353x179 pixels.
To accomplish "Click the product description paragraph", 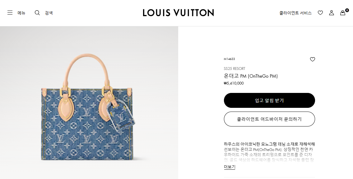I will pyautogui.click(x=269, y=152).
